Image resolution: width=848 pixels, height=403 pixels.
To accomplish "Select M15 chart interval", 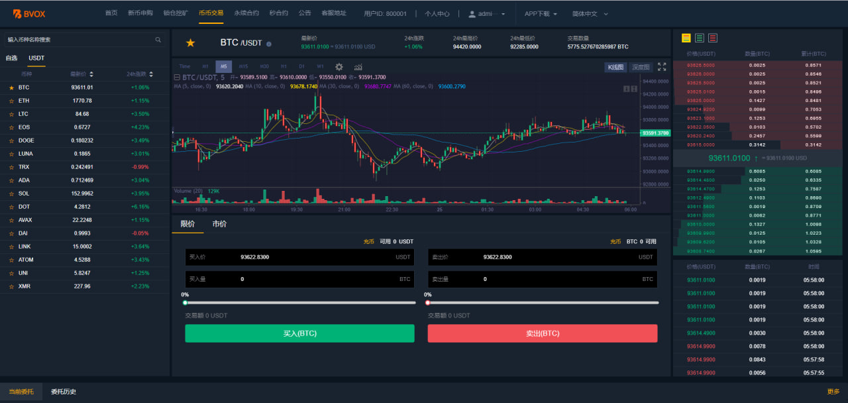I will tap(244, 66).
